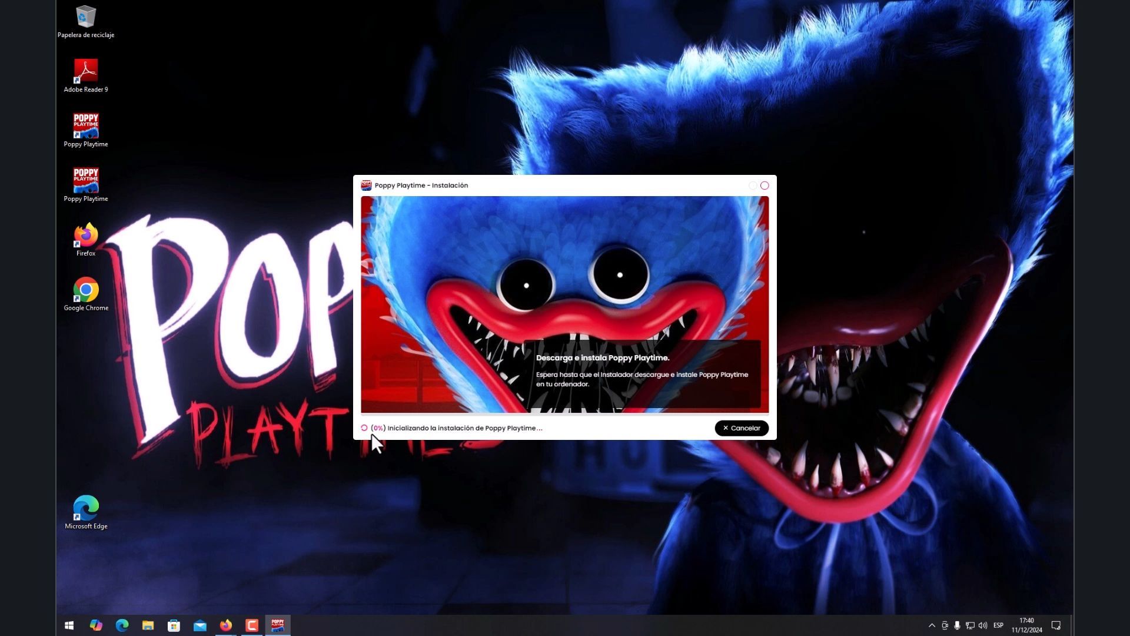Select the Google Chrome desktop shortcut
Viewport: 1130px width, 636px height.
(86, 294)
